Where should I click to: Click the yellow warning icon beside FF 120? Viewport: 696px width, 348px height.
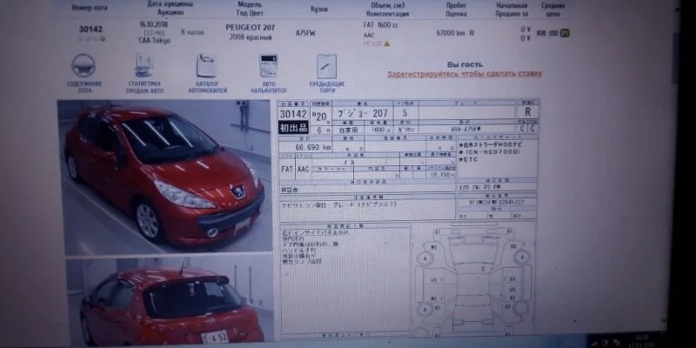pos(386,43)
